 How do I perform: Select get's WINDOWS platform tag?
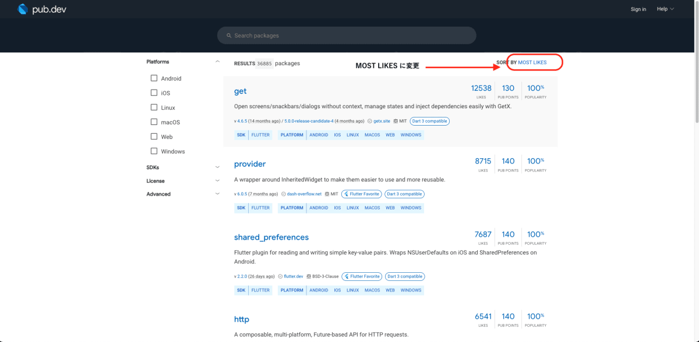pyautogui.click(x=411, y=135)
